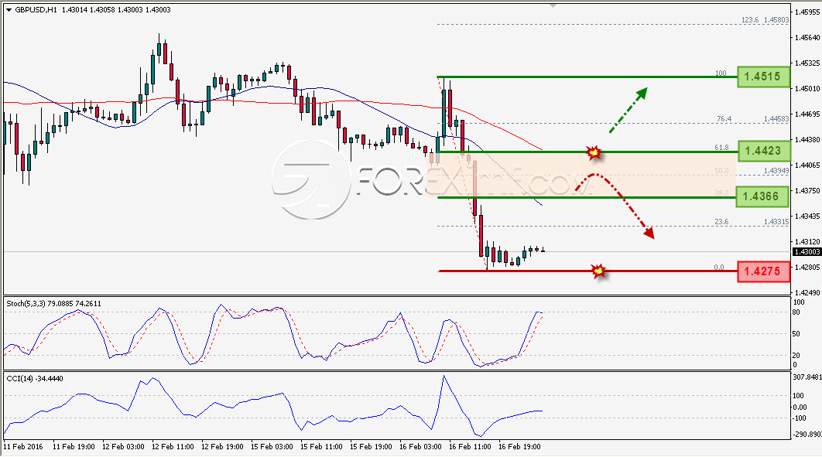Click the 1.43315 Fibonacci price value
Image resolution: width=822 pixels, height=457 pixels.
tap(776, 221)
